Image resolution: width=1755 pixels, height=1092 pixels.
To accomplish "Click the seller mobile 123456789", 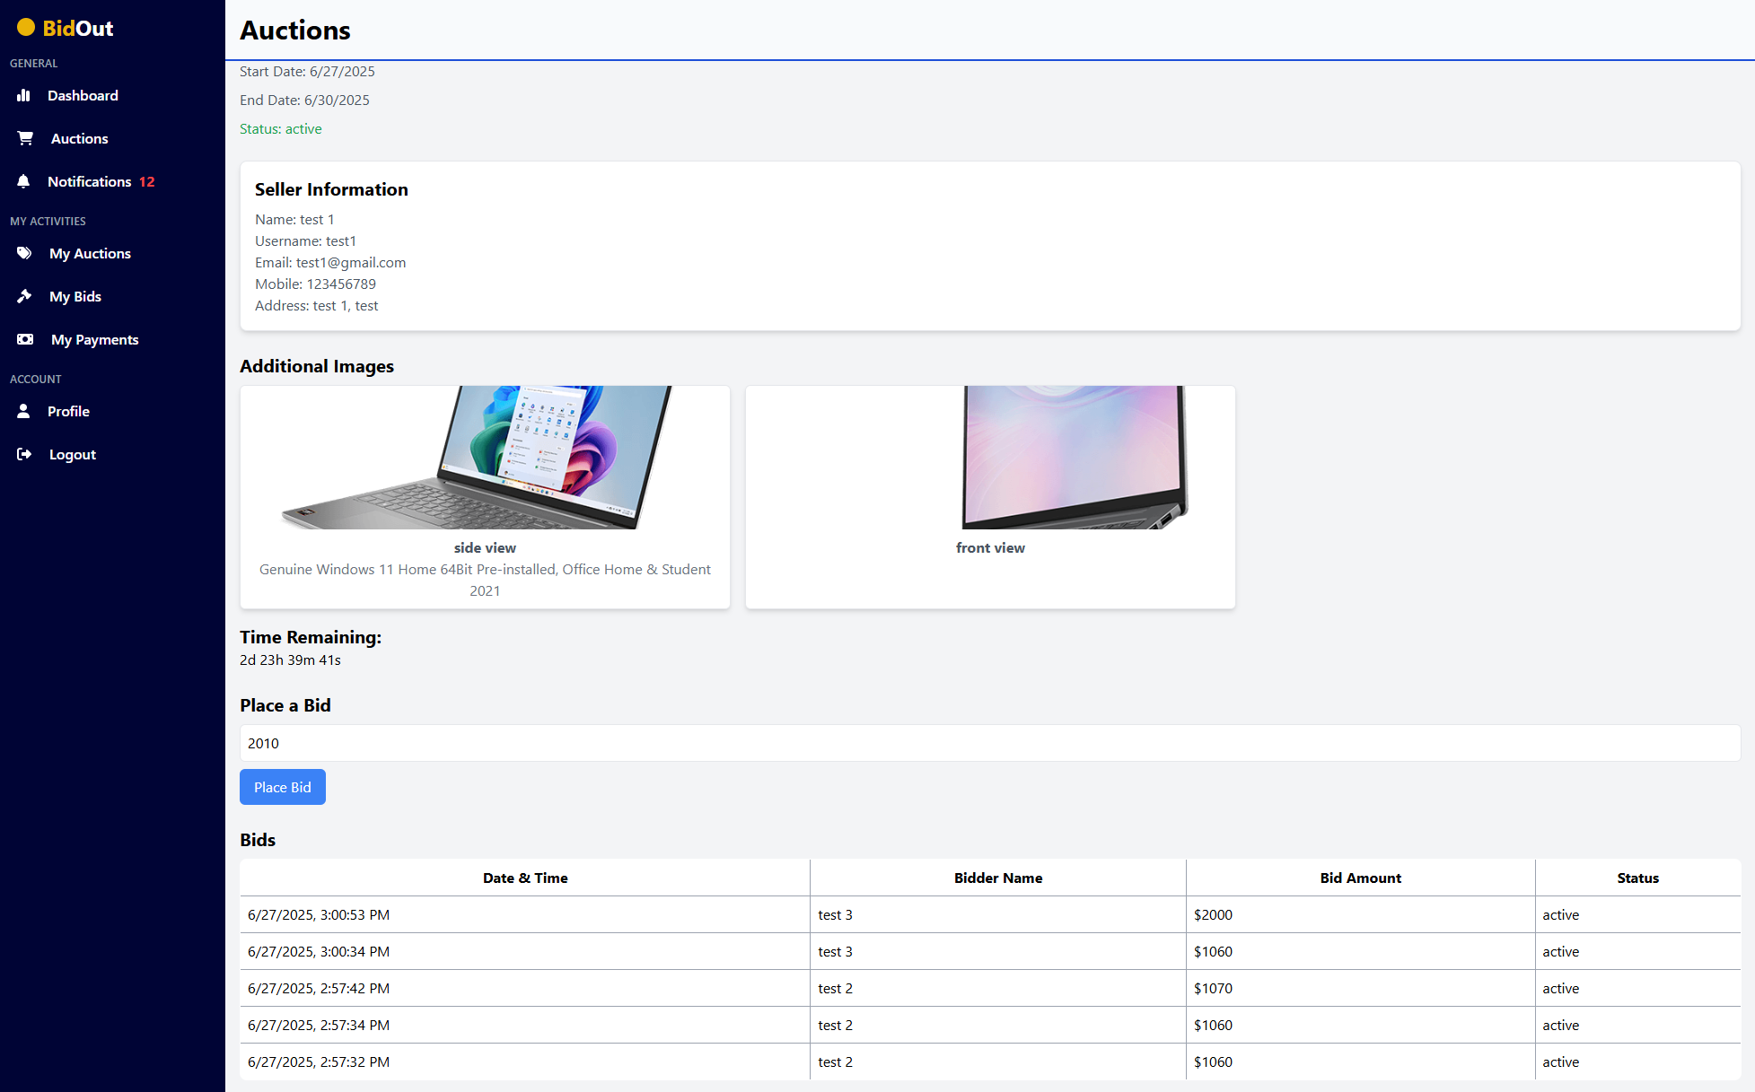I will [341, 284].
